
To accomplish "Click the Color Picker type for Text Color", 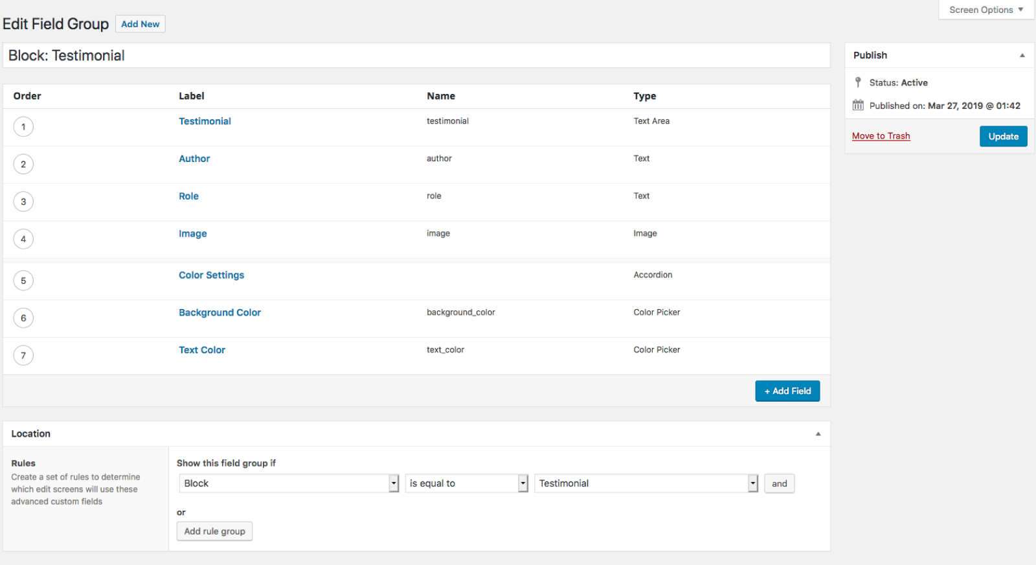I will pyautogui.click(x=657, y=350).
